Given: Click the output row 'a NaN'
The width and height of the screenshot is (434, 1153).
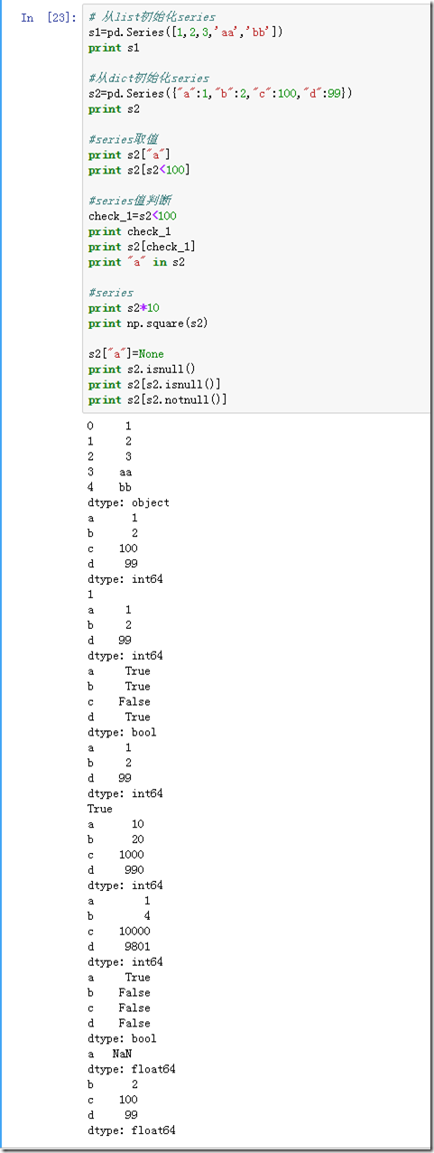Looking at the screenshot, I should (110, 1055).
